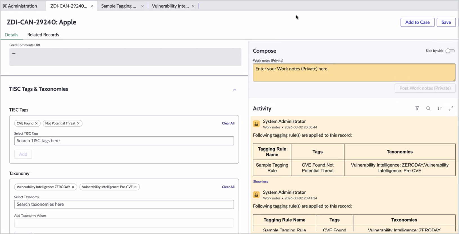The image size is (459, 234).
Task: Search the Activity stream
Action: [428, 108]
